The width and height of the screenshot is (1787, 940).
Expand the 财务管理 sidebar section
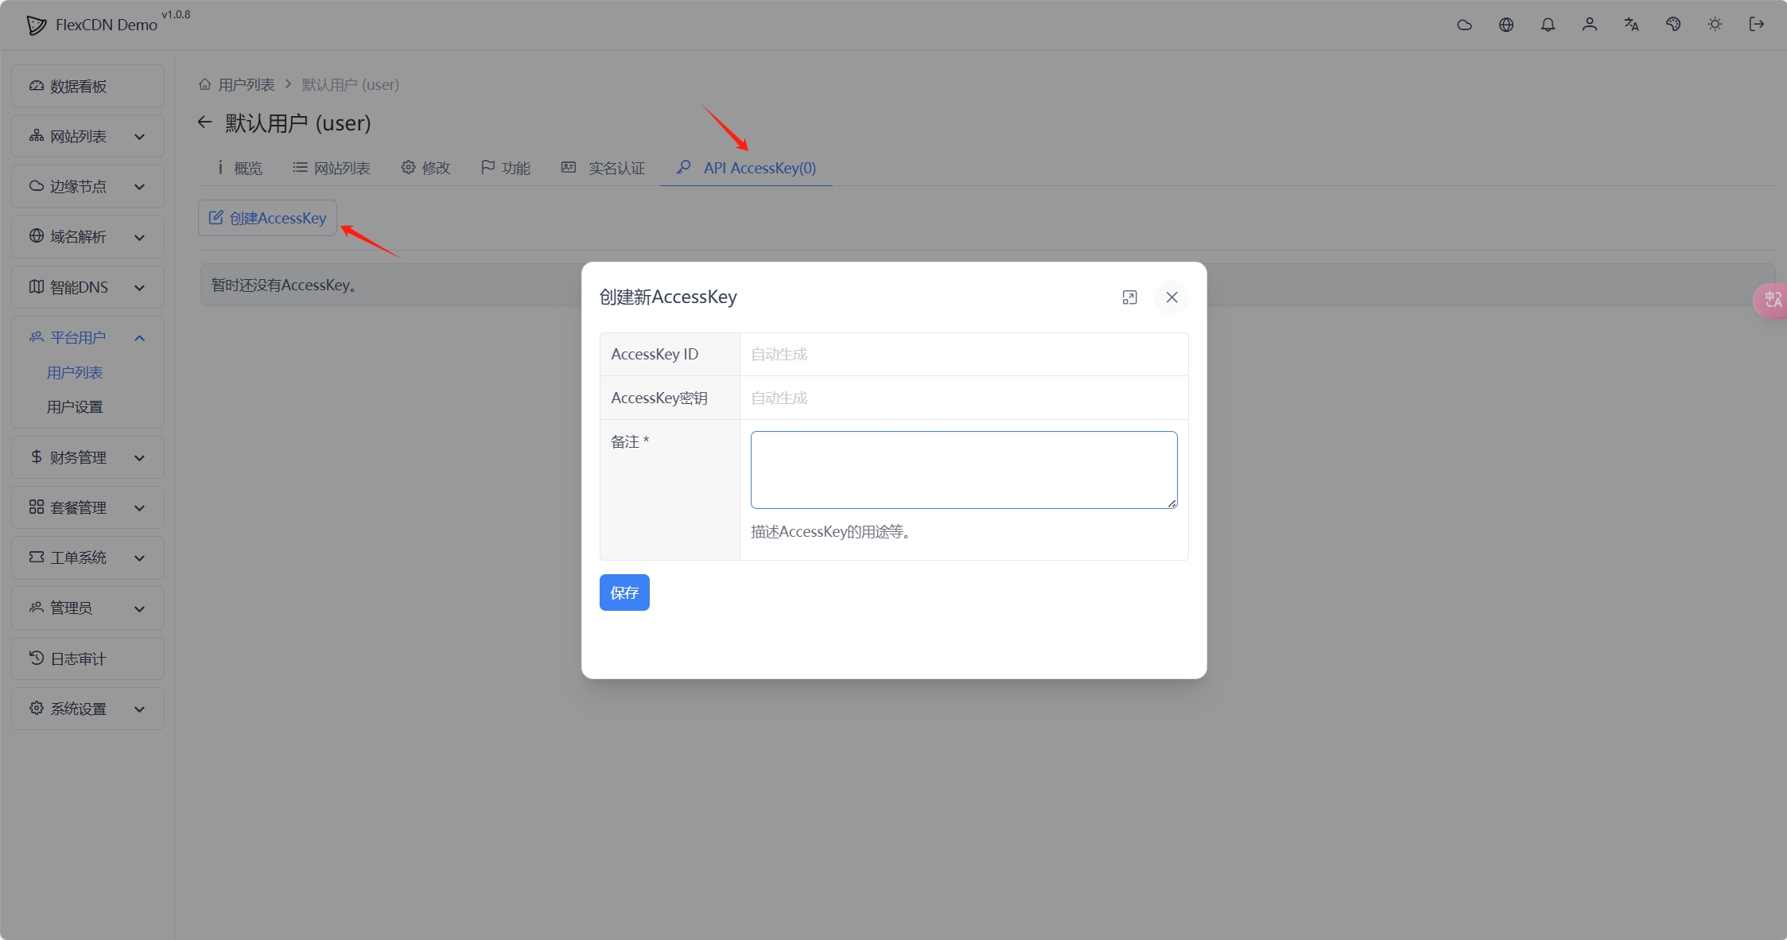(87, 456)
